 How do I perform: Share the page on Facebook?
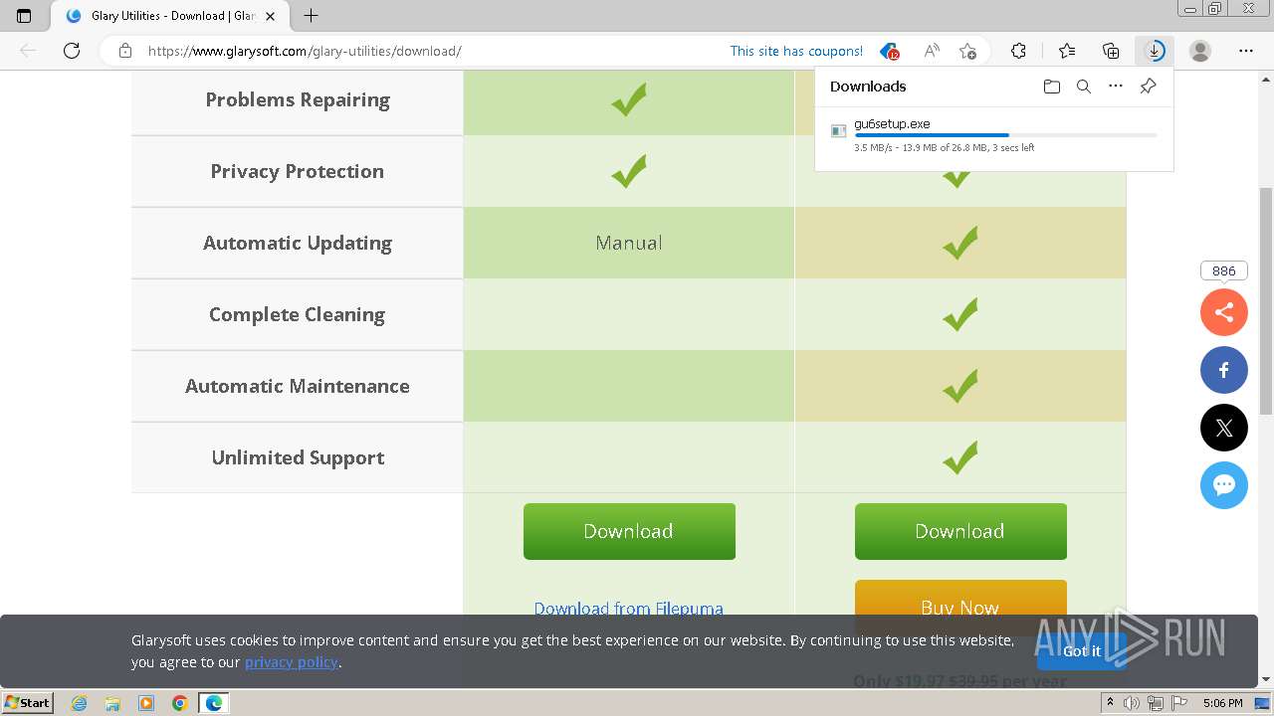pyautogui.click(x=1224, y=370)
